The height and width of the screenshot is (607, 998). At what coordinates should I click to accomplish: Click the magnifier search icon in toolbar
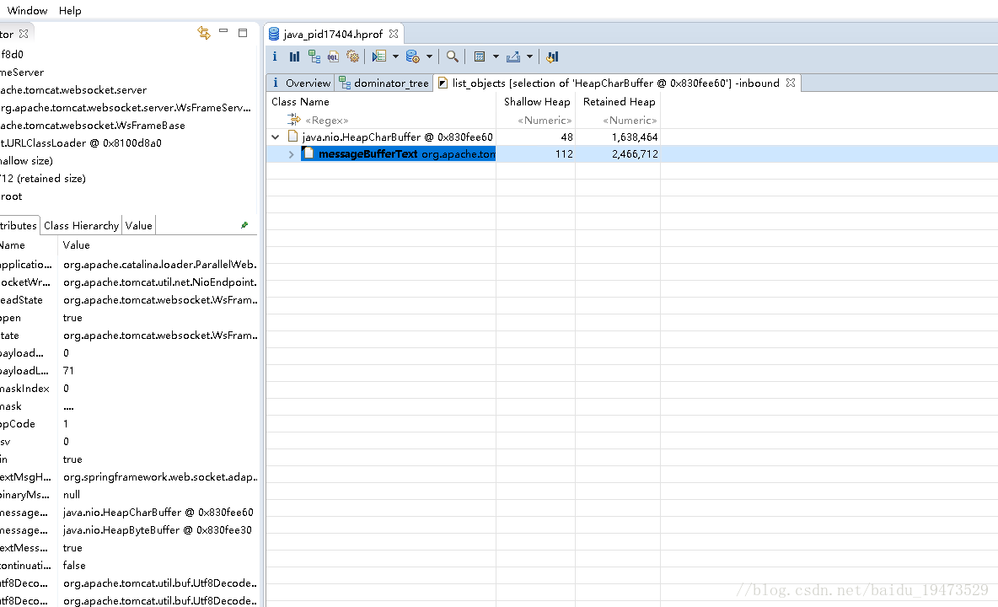click(x=453, y=56)
